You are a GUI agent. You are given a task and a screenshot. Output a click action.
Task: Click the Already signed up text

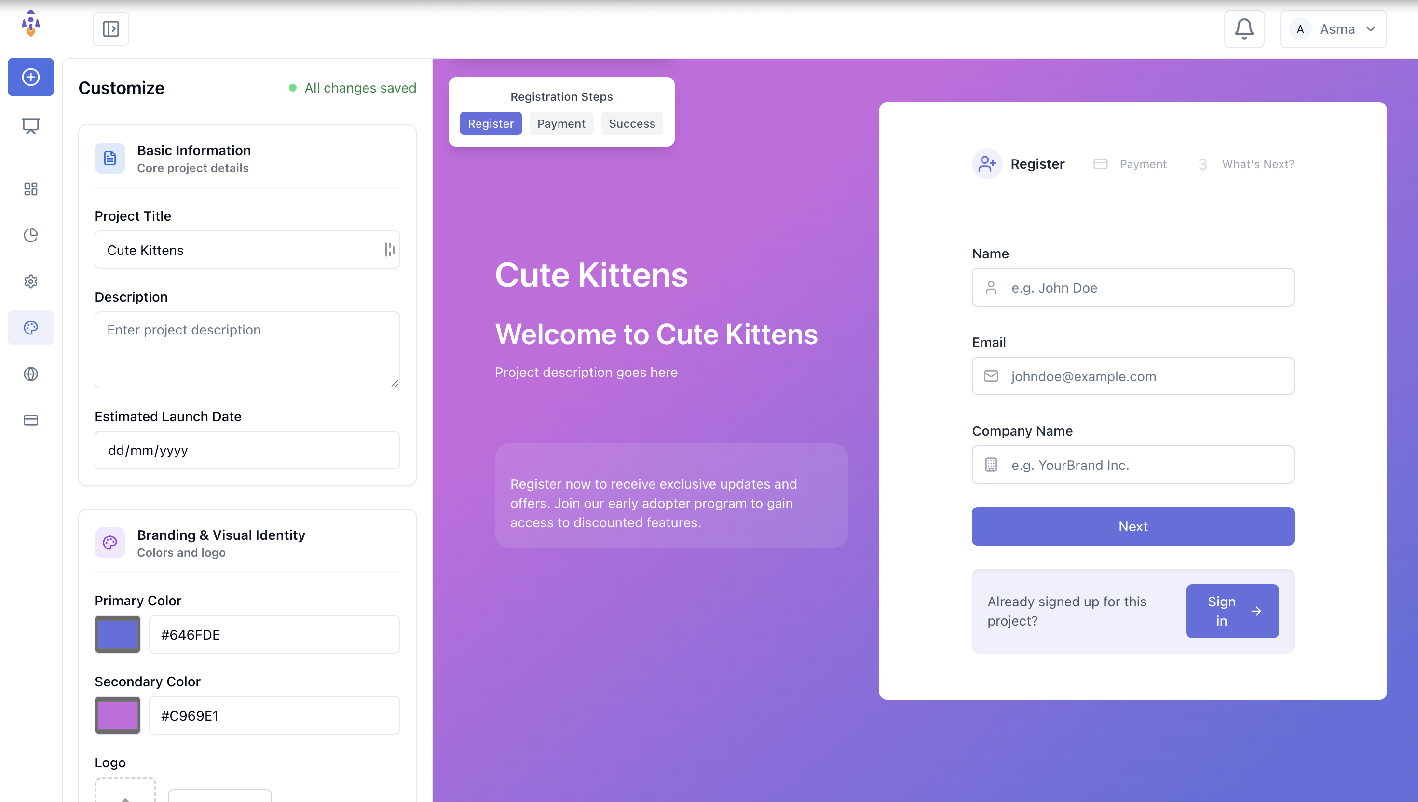pyautogui.click(x=1066, y=612)
